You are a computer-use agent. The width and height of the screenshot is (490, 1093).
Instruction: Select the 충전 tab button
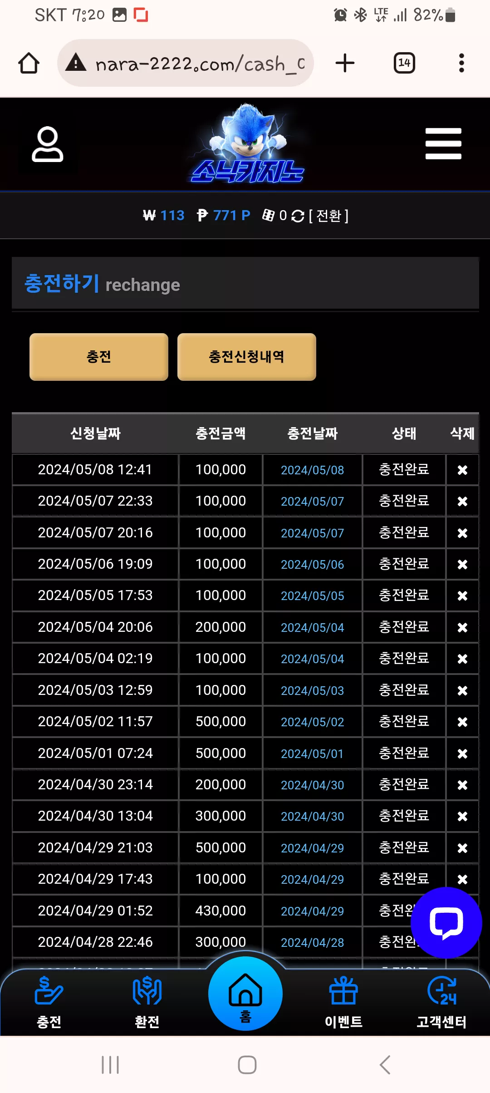click(x=99, y=357)
